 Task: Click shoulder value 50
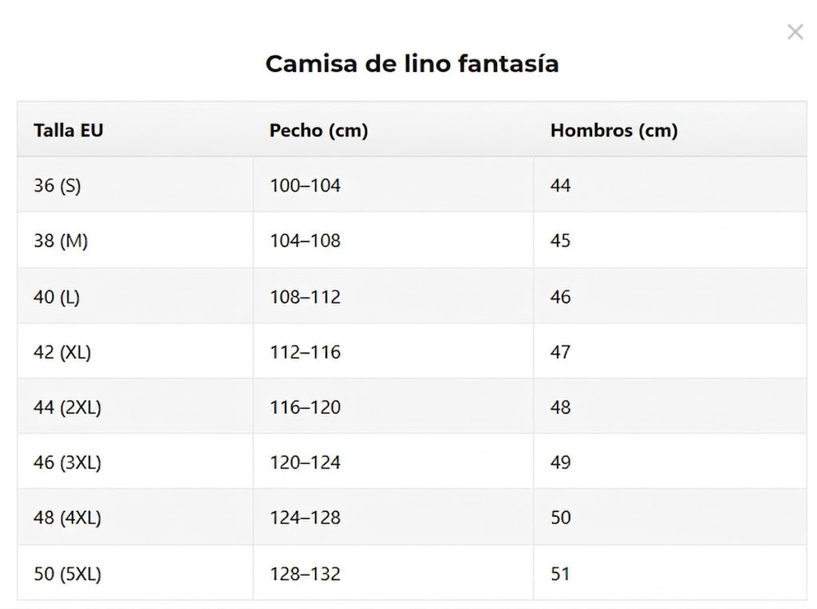click(561, 517)
